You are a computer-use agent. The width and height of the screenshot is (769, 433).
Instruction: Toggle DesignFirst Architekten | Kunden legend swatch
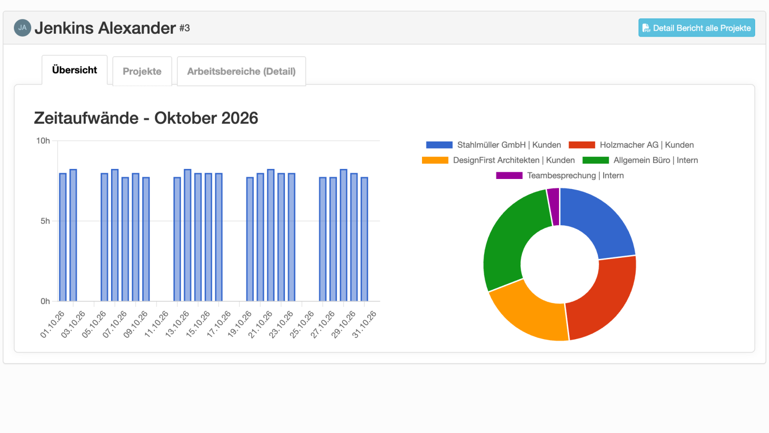click(x=435, y=160)
